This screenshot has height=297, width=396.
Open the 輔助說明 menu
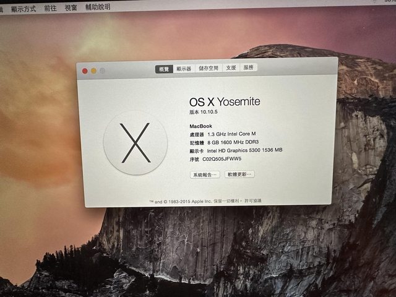[x=98, y=7]
